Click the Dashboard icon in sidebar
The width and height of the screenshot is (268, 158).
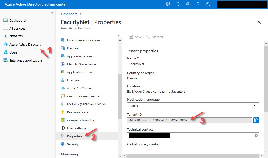(6, 20)
